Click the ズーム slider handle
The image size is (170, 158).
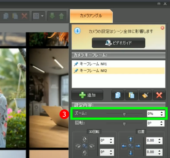(125, 114)
